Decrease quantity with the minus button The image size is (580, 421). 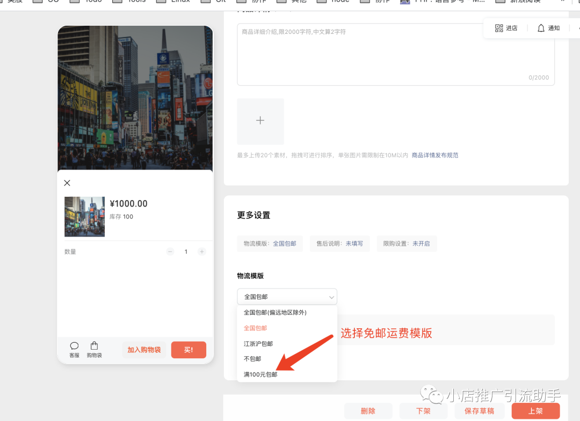pos(170,252)
